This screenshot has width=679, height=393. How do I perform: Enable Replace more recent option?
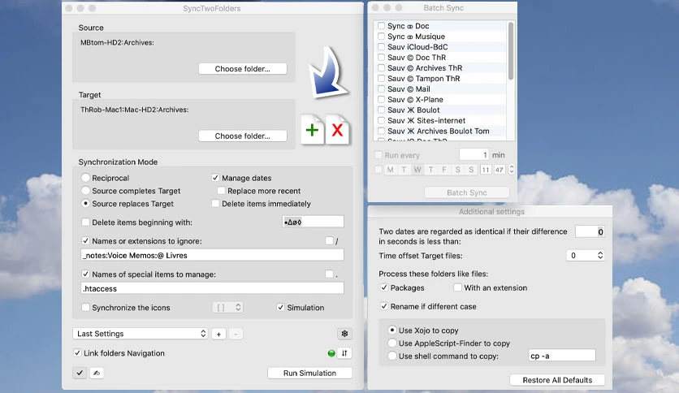(x=221, y=191)
